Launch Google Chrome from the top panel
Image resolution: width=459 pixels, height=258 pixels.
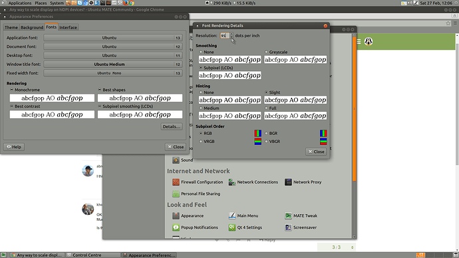[132, 3]
